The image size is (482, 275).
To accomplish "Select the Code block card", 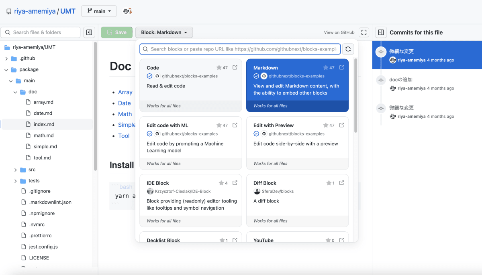I will click(191, 85).
